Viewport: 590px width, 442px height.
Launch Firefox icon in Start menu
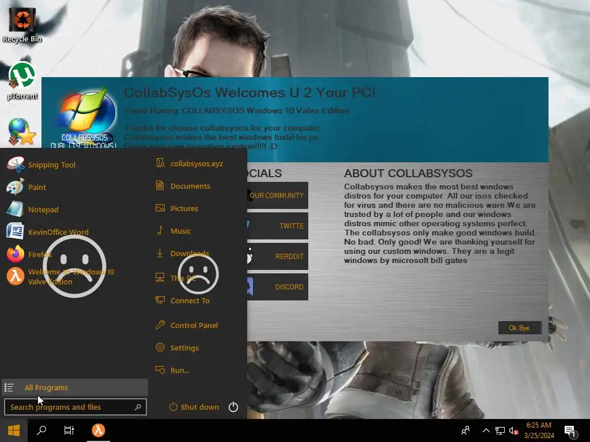pos(16,254)
